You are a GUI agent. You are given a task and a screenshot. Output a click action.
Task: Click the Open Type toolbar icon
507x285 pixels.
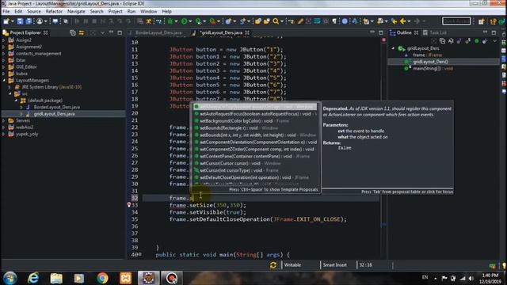[257, 21]
